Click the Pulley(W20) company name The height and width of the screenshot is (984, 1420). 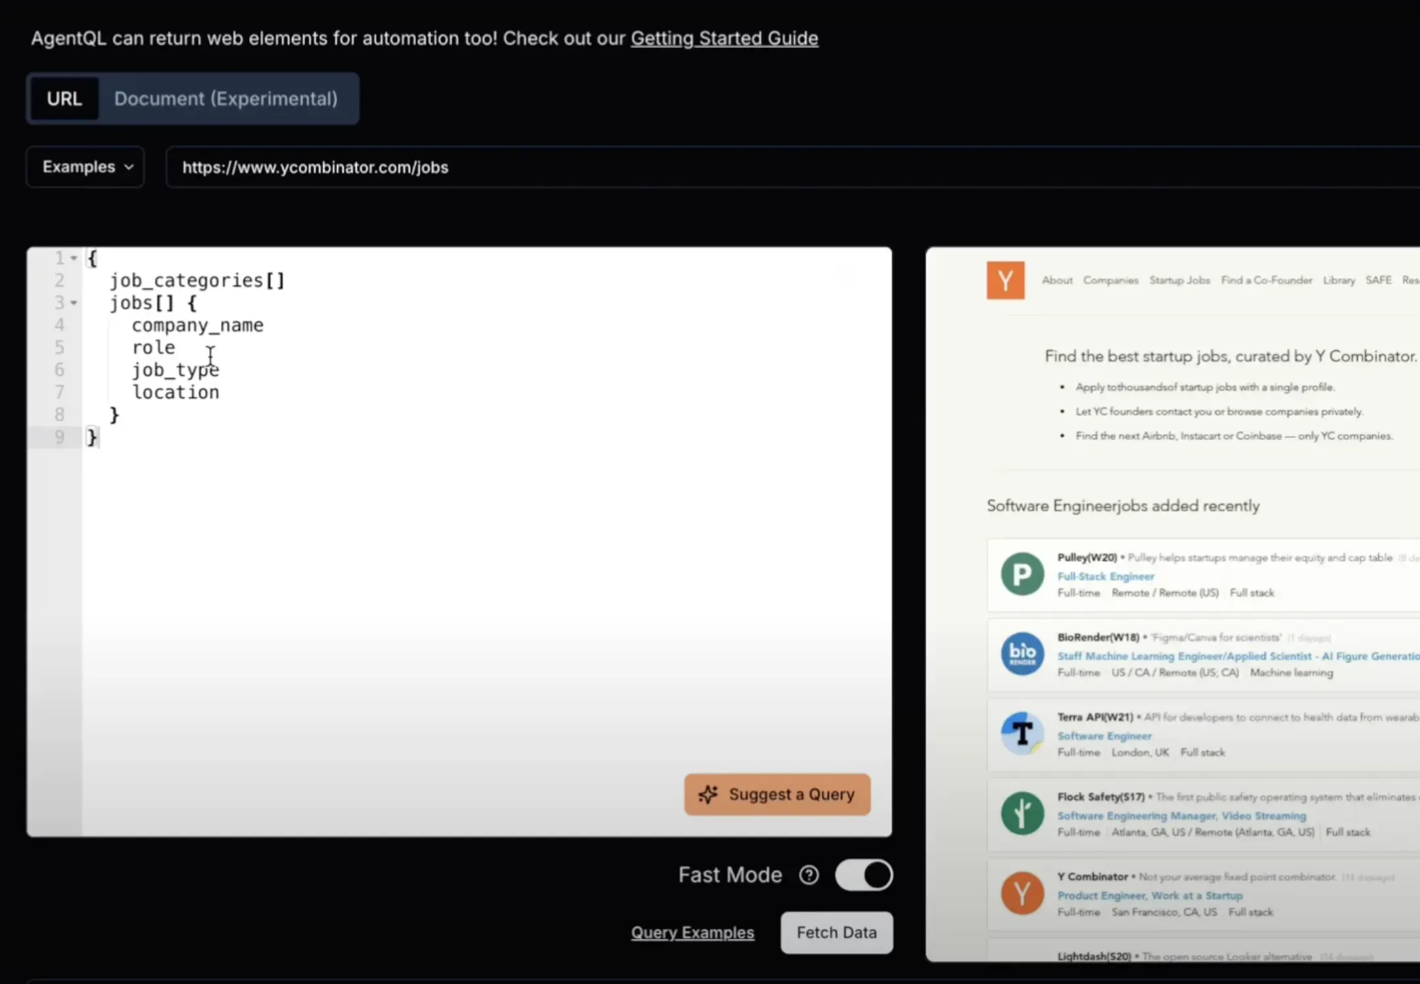click(1087, 558)
